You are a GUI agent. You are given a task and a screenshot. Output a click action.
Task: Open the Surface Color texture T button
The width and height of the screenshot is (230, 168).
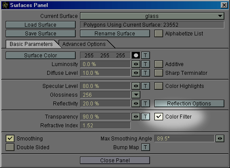146,56
